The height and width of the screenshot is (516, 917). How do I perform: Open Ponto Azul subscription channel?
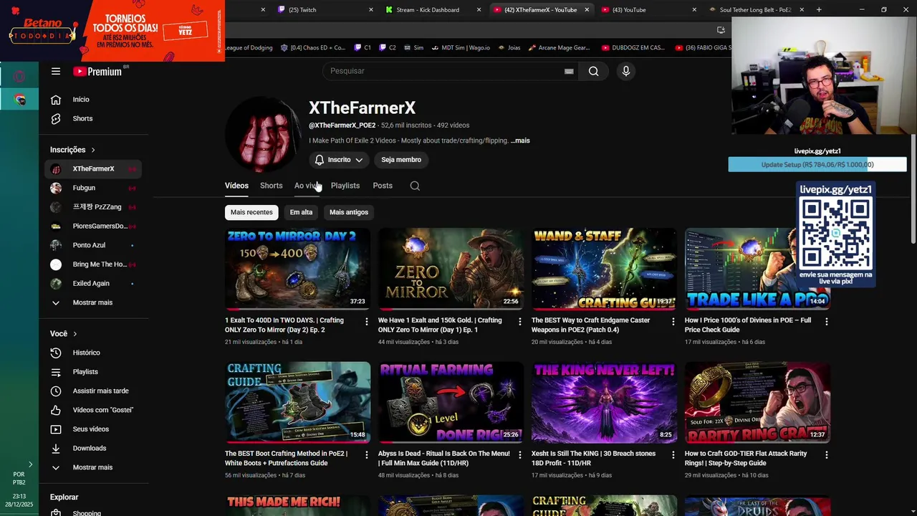click(x=92, y=245)
